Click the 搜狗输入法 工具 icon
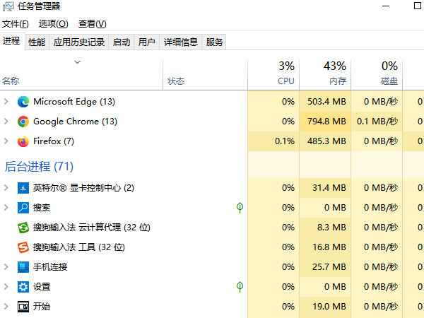 tap(23, 247)
